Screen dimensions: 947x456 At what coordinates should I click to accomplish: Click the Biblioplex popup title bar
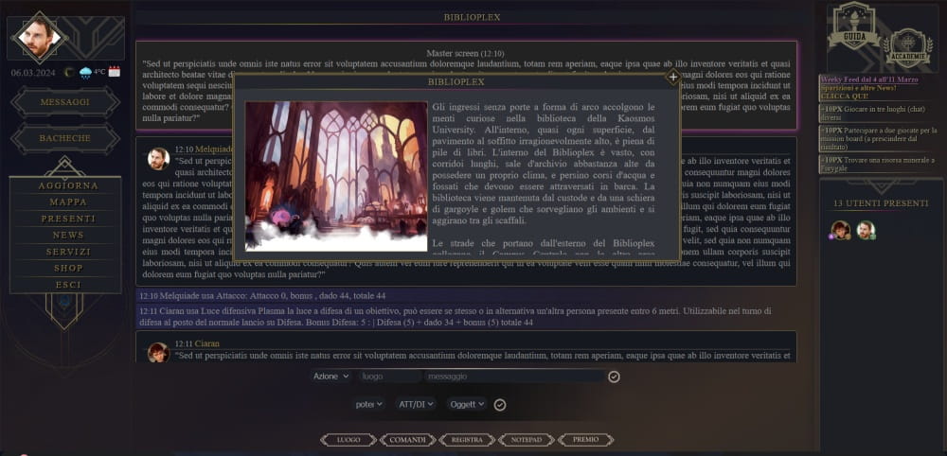click(456, 81)
